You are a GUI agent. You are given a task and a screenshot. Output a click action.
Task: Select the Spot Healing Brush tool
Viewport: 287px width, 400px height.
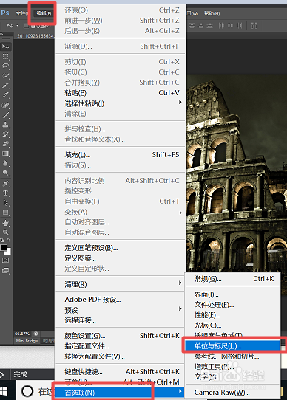[x=5, y=105]
